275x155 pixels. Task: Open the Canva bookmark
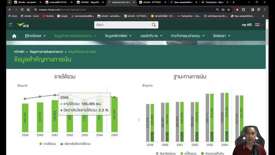30,16
